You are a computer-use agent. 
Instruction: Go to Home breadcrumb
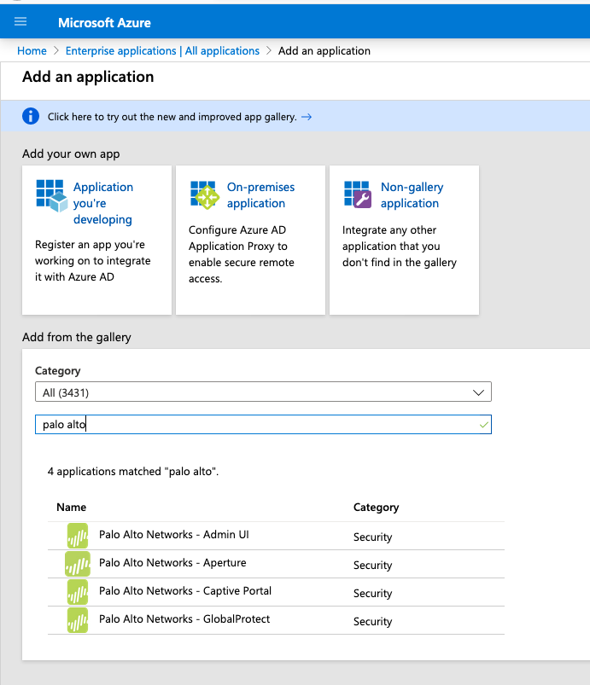tap(32, 51)
